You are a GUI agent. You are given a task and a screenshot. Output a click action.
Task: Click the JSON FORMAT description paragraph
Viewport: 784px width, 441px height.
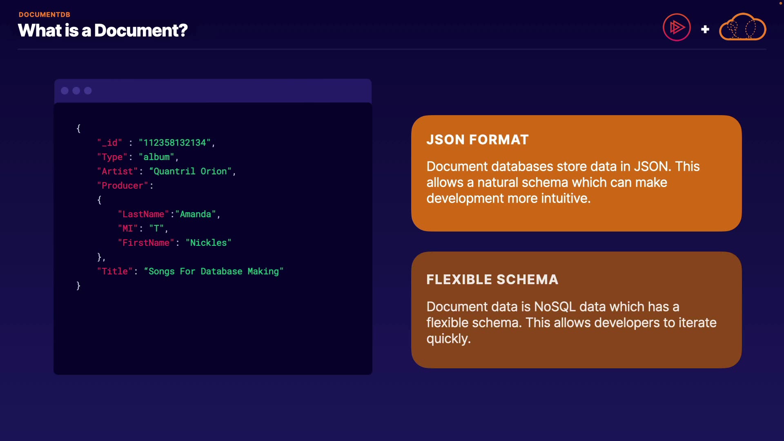coord(563,182)
